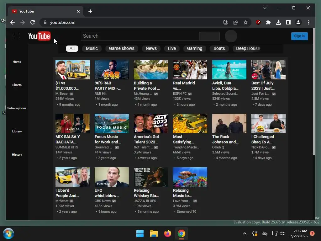The width and height of the screenshot is (321, 241).
Task: Open Chrome three-dot menu
Action: click(308, 22)
